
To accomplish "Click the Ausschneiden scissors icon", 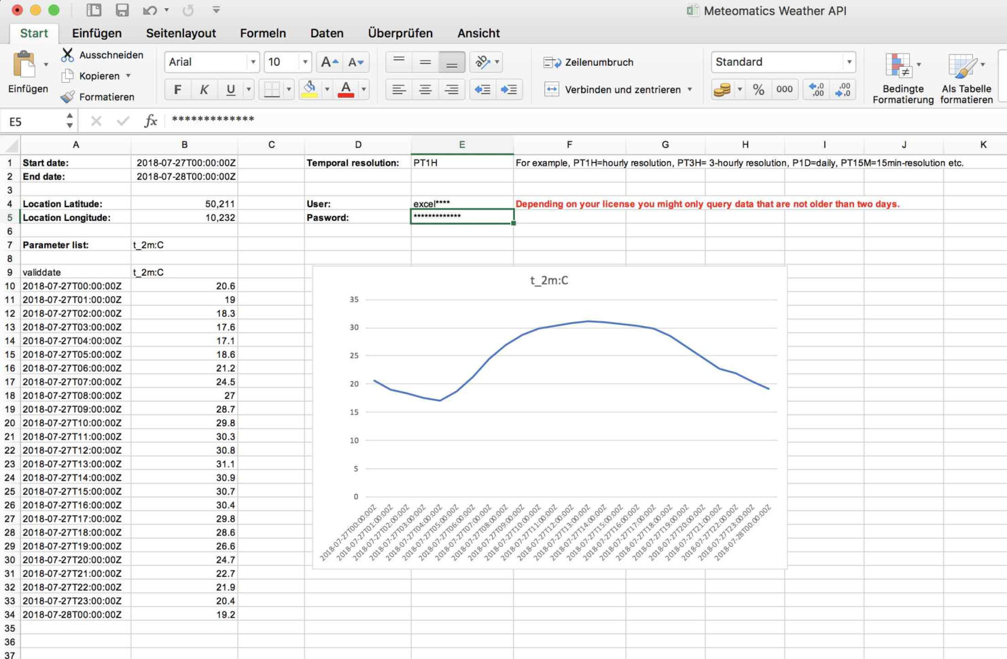I will coord(67,54).
